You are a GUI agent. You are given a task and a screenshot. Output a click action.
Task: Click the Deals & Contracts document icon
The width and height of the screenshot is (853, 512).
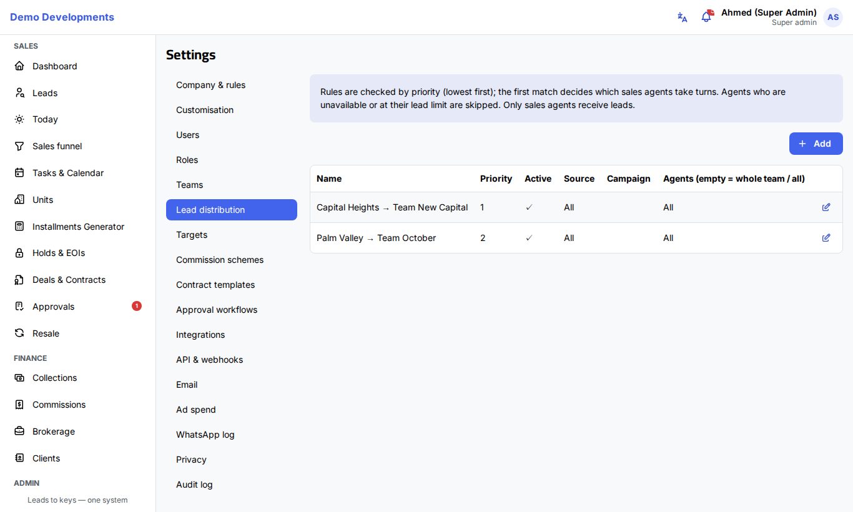pyautogui.click(x=19, y=280)
